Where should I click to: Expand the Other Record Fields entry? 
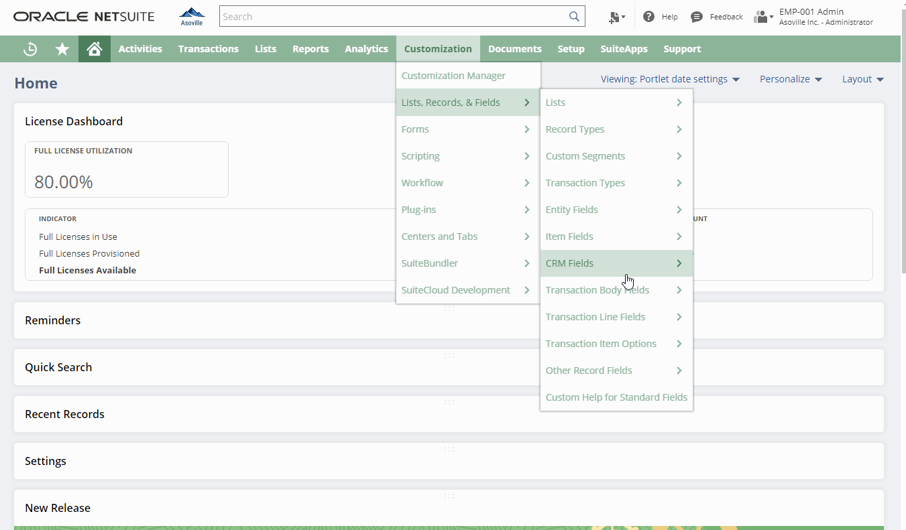pos(616,371)
